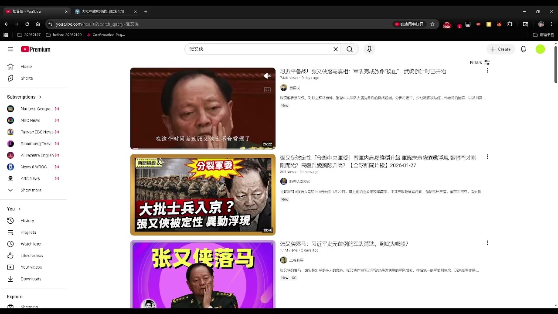Viewport: 558px width, 314px height.
Task: Open a new browser tab
Action: 146,11
